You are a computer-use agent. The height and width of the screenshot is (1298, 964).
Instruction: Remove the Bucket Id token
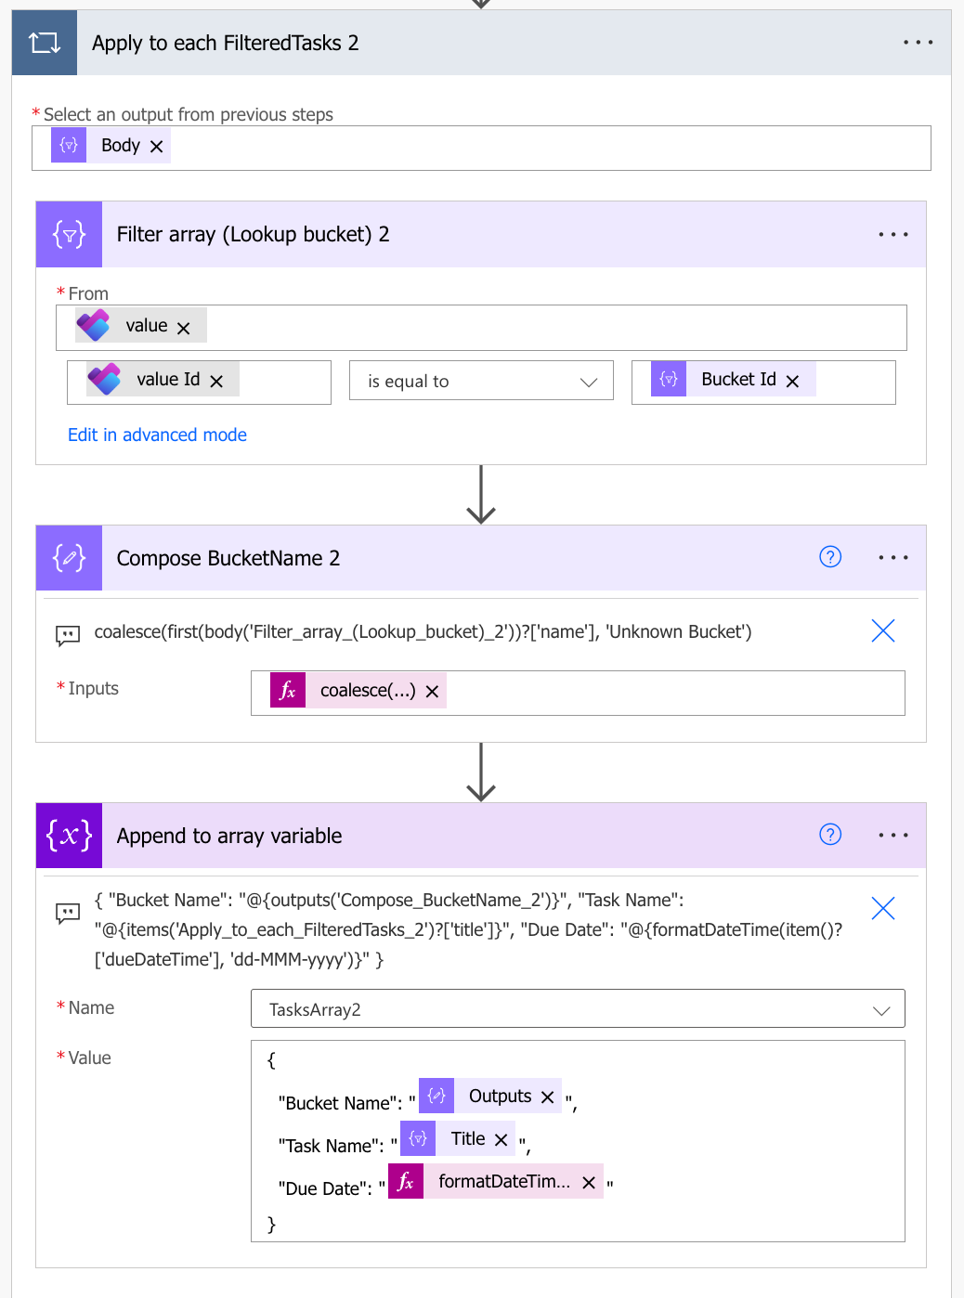coord(792,382)
